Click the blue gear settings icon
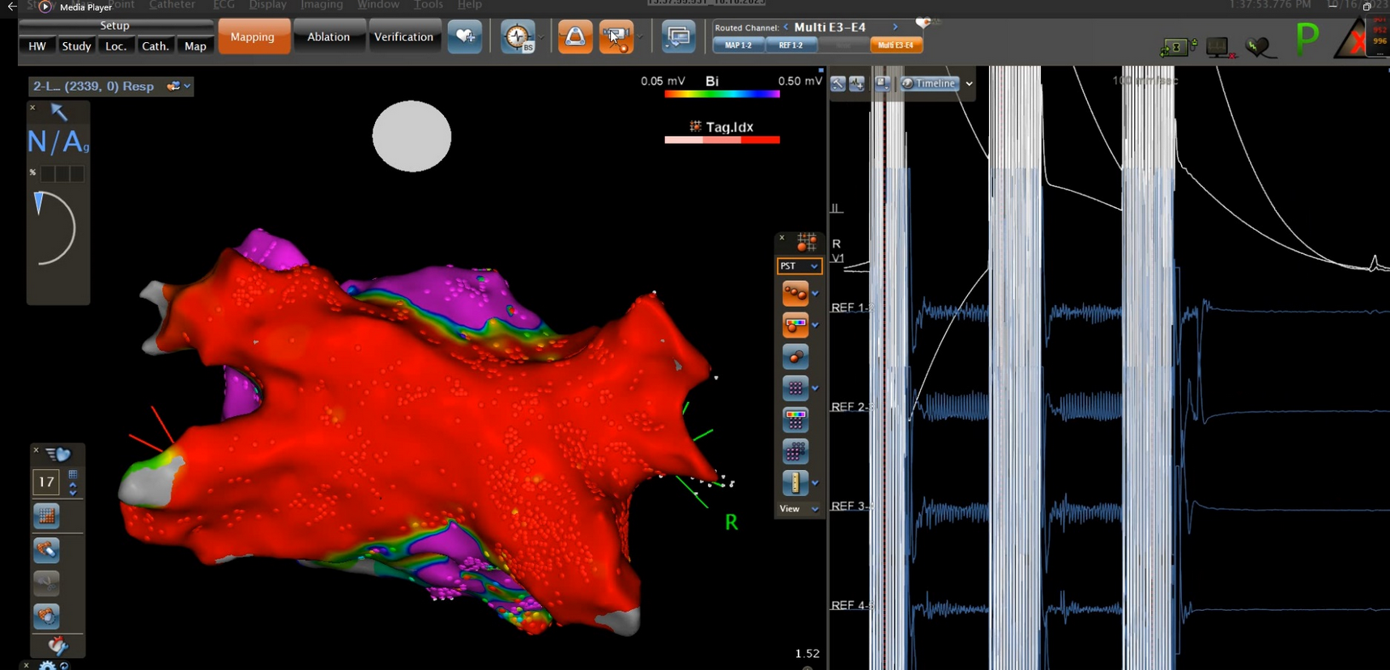This screenshot has height=670, width=1390. (48, 666)
